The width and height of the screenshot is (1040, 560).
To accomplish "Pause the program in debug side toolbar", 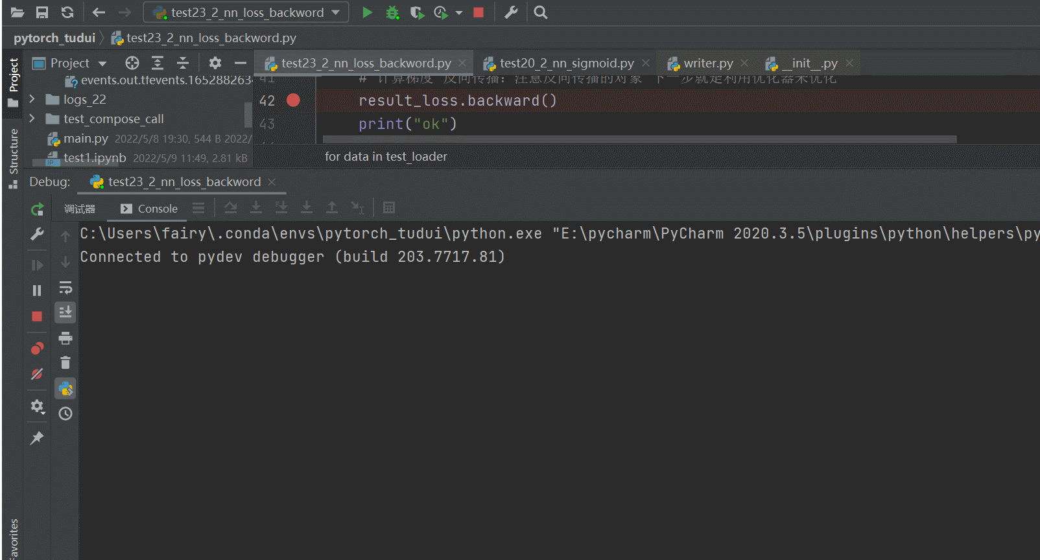I will coord(37,290).
